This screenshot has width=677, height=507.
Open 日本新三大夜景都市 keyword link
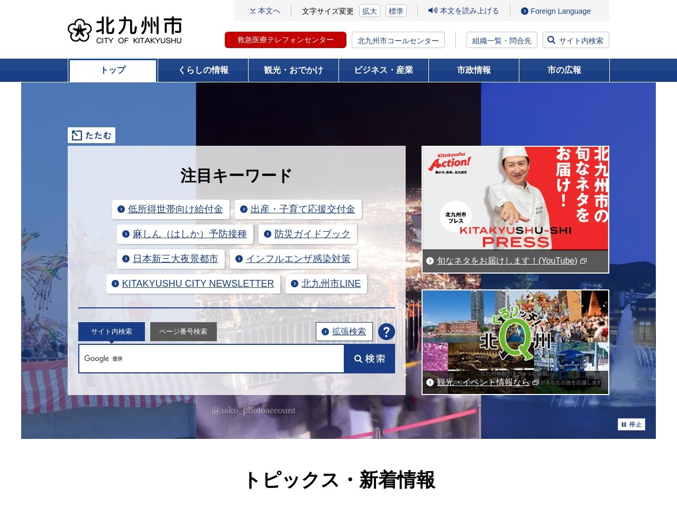pos(171,259)
